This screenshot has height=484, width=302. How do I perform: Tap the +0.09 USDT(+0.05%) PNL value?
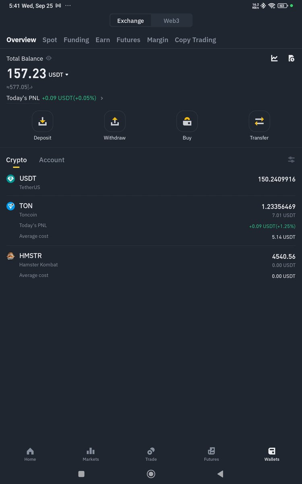(x=69, y=98)
